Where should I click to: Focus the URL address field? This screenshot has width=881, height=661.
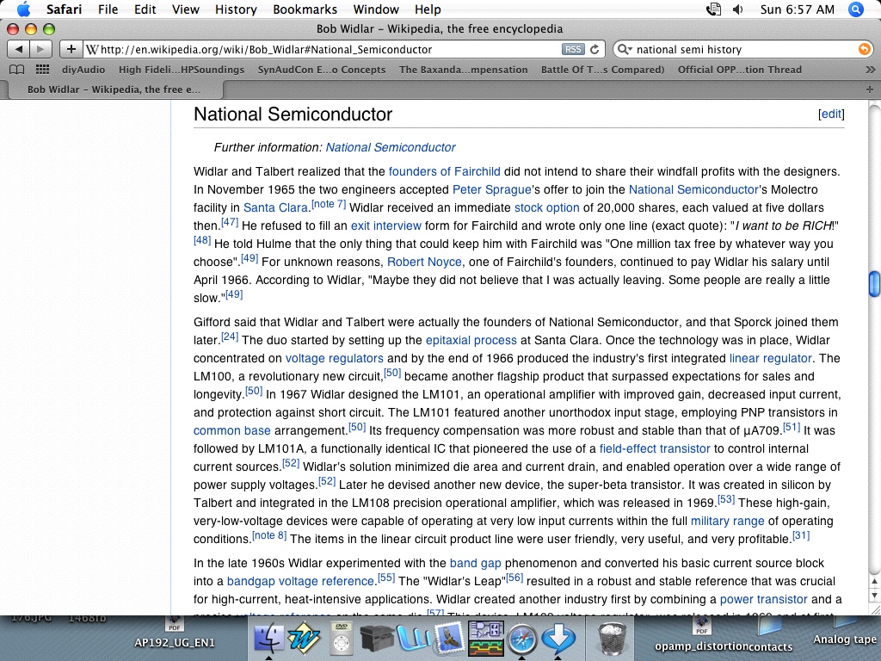(x=323, y=49)
